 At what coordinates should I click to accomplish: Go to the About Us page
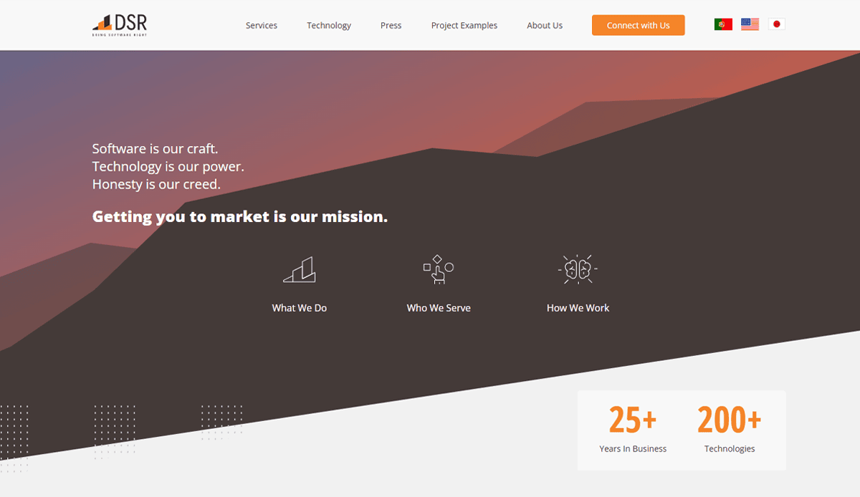(544, 25)
